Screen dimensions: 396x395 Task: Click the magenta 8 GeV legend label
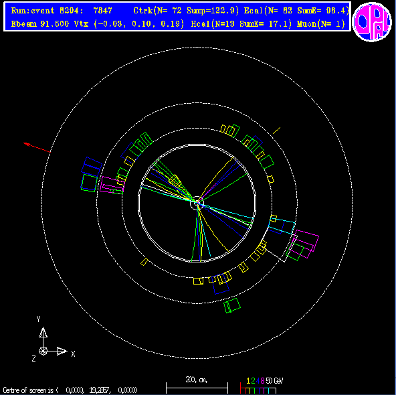(x=262, y=381)
